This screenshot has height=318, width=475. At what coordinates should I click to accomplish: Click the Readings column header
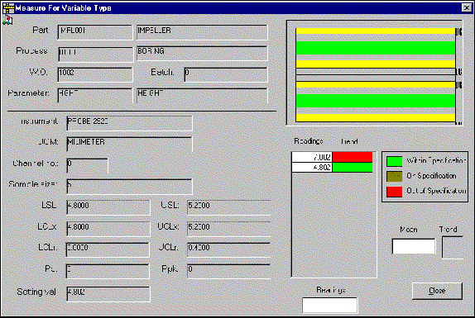pos(309,141)
